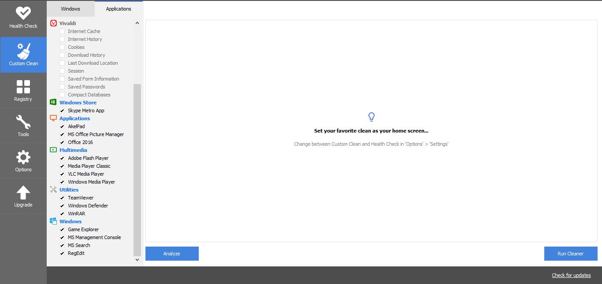602x284 pixels.
Task: Toggle the Skype Metro App checkbox
Action: tap(62, 111)
